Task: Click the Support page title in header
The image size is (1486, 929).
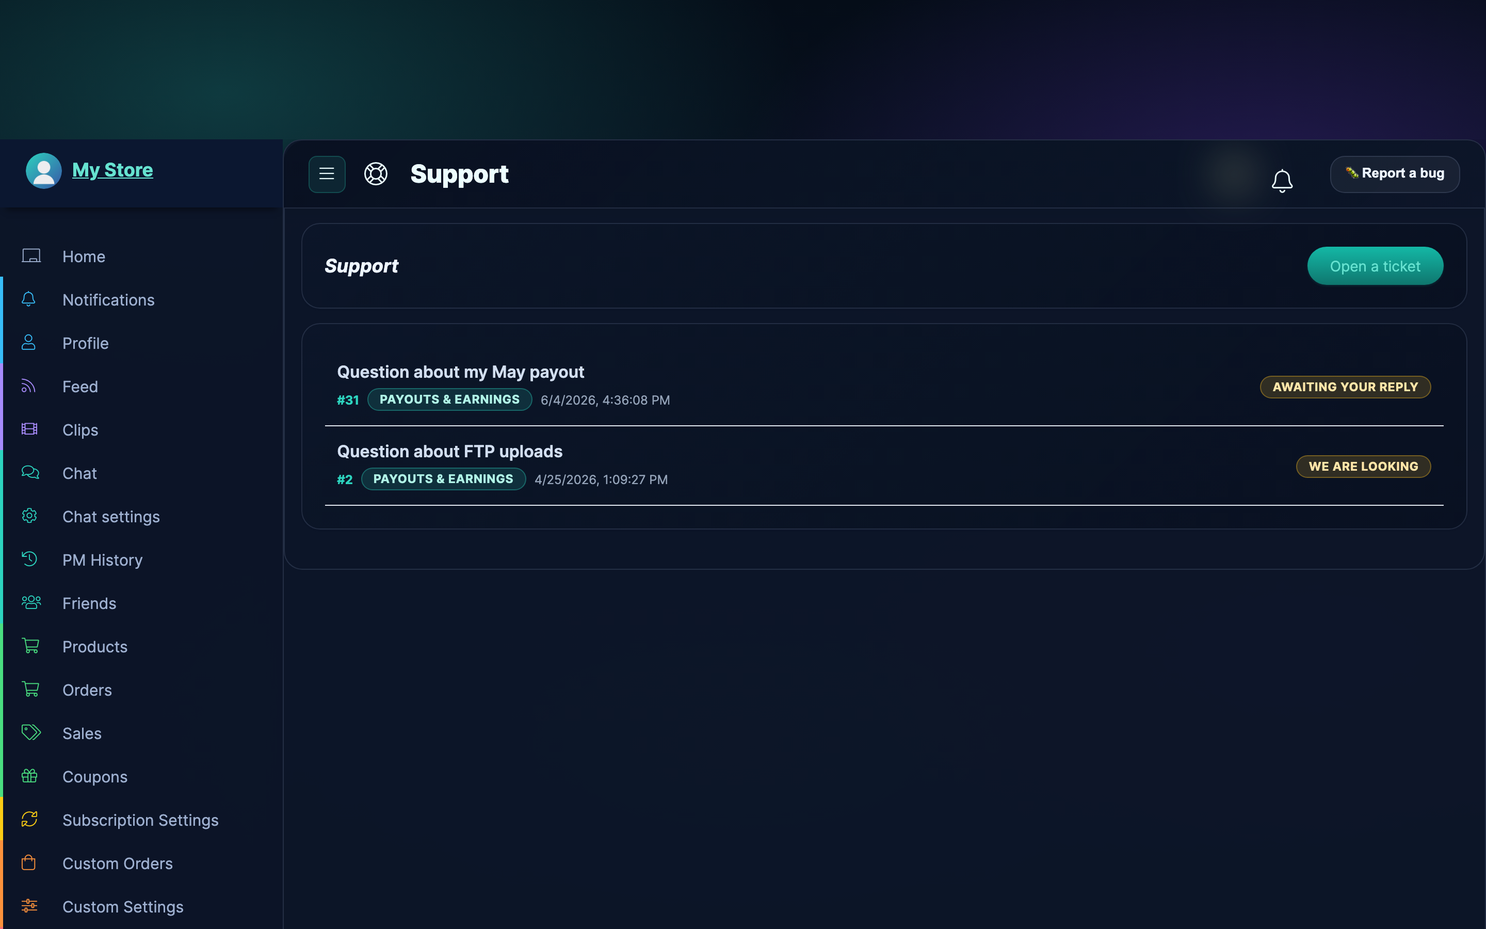Action: pos(459,174)
